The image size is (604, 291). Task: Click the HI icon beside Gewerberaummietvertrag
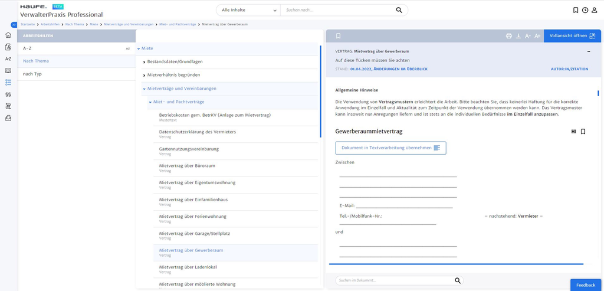click(x=573, y=132)
